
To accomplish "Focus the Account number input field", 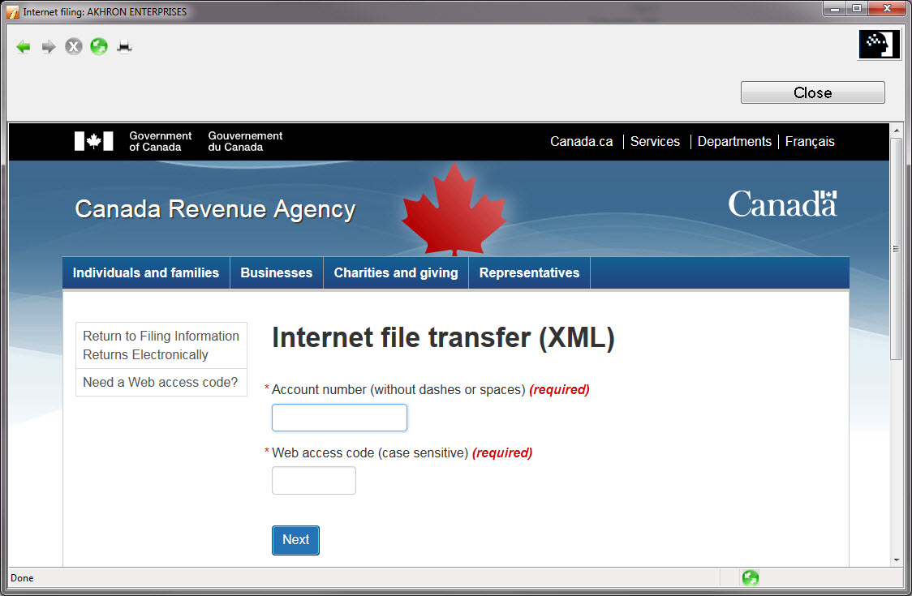I will [339, 418].
